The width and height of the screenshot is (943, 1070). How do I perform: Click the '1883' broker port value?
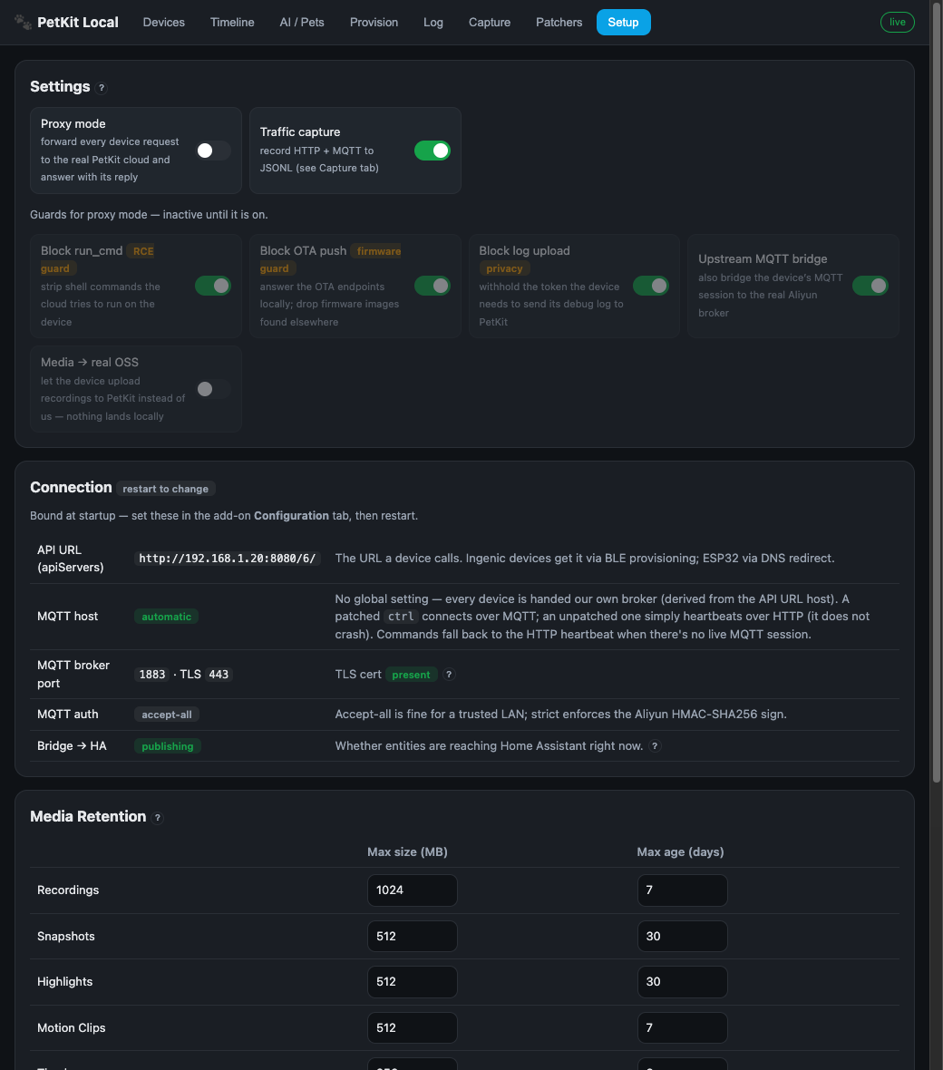pyautogui.click(x=152, y=675)
